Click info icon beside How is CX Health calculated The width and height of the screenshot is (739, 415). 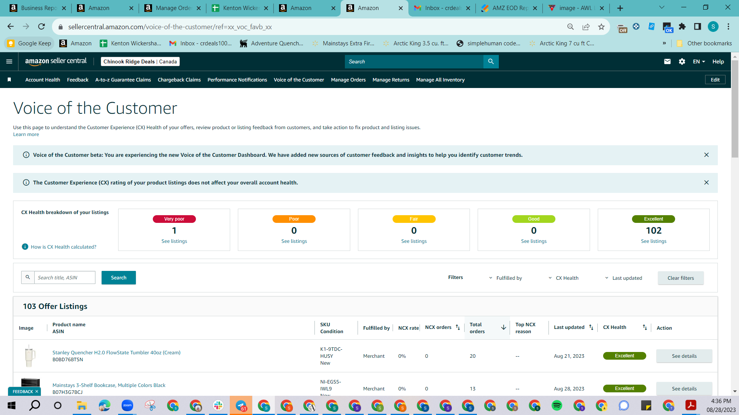[x=25, y=247]
